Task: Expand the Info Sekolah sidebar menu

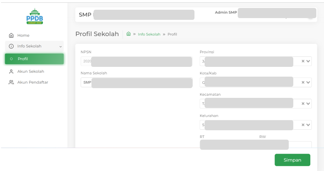Action: pos(61,47)
